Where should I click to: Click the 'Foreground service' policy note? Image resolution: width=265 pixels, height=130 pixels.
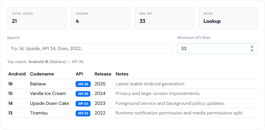(x=170, y=103)
